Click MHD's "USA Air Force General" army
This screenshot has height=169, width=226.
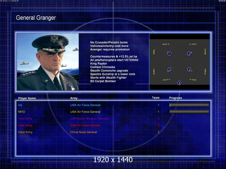click(85, 112)
